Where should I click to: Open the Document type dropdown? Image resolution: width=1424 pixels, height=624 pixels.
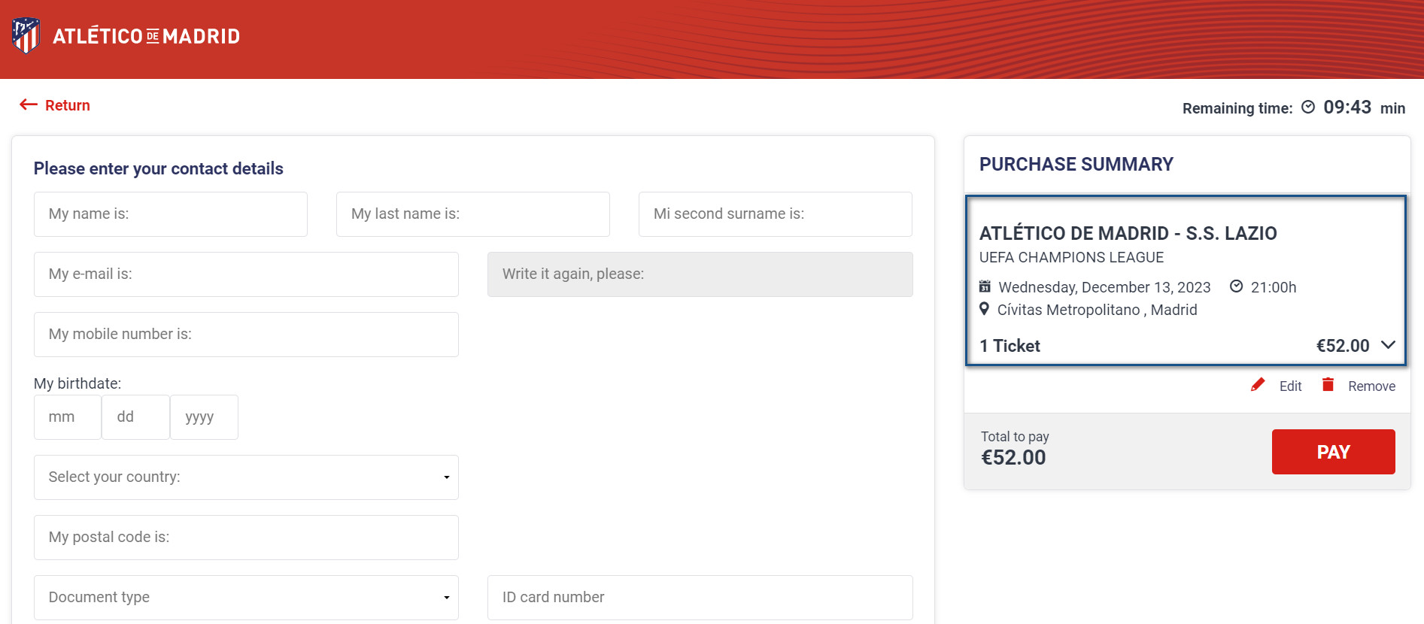click(x=246, y=598)
